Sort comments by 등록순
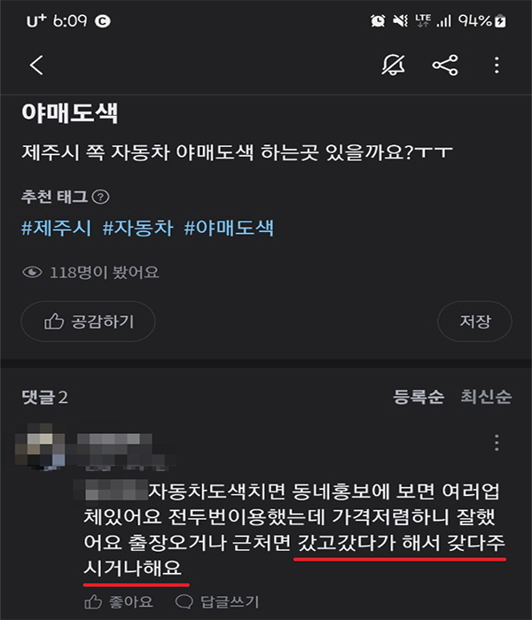This screenshot has width=532, height=620. (x=419, y=397)
